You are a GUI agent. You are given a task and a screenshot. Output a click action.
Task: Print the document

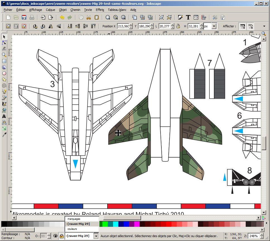pyautogui.click(x=32, y=17)
